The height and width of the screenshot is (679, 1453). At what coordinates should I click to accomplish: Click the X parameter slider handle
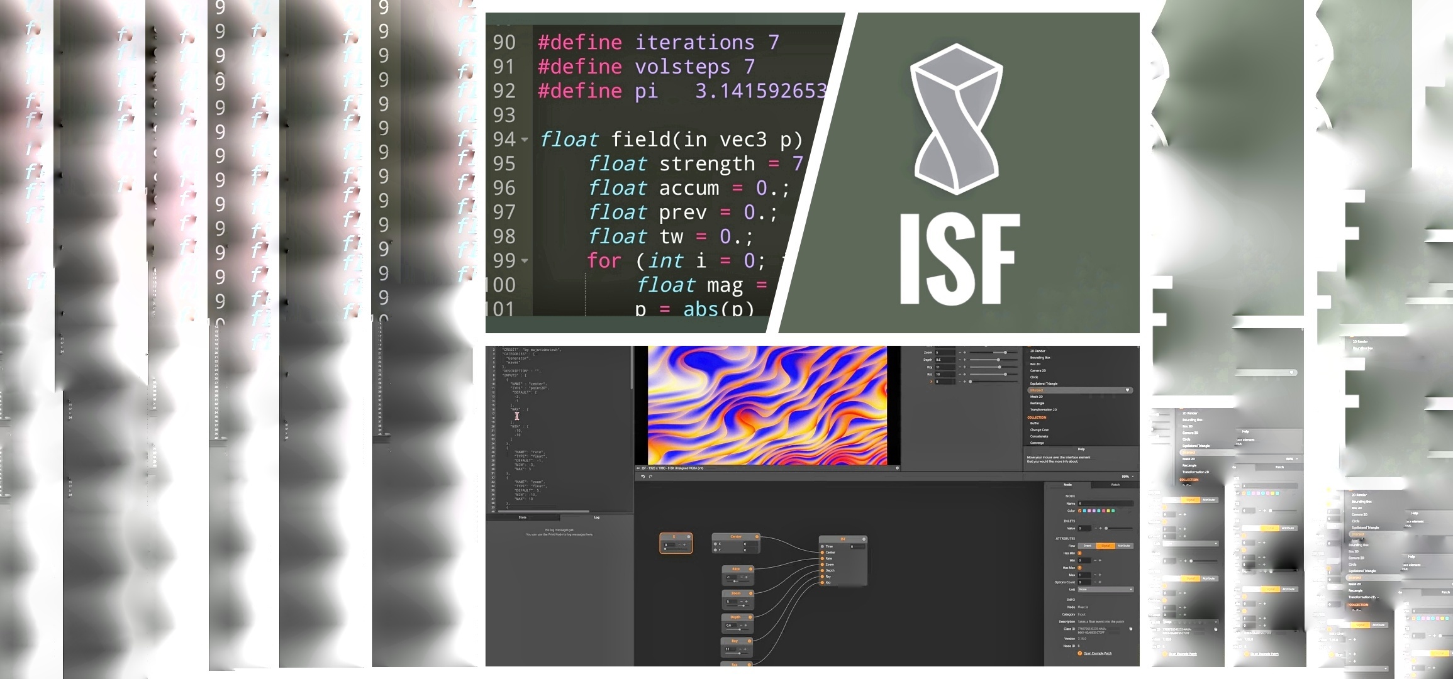pos(971,382)
